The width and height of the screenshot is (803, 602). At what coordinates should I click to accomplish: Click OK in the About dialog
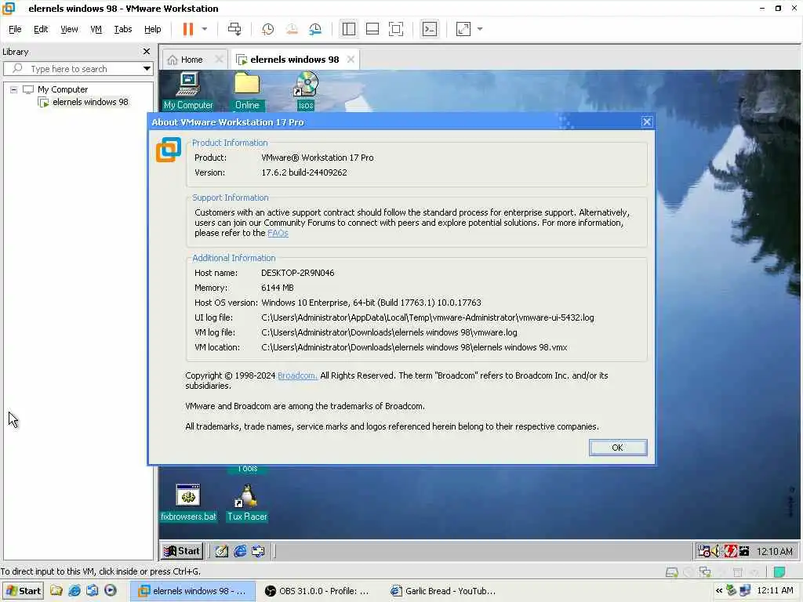[x=618, y=448]
